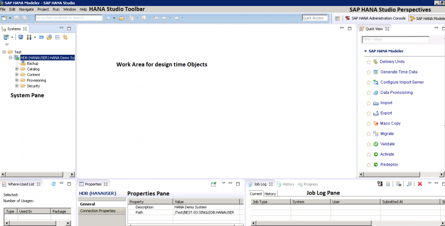The width and height of the screenshot is (445, 226).
Task: Toggle favorite star next to Delivery Units
Action: 369,62
